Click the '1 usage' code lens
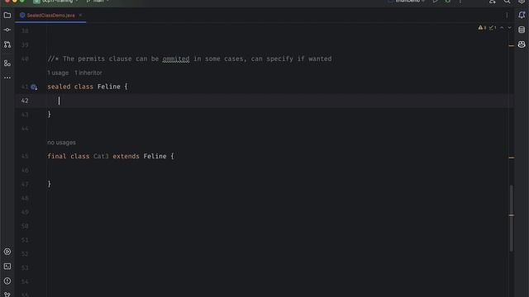This screenshot has width=529, height=297. tap(58, 73)
